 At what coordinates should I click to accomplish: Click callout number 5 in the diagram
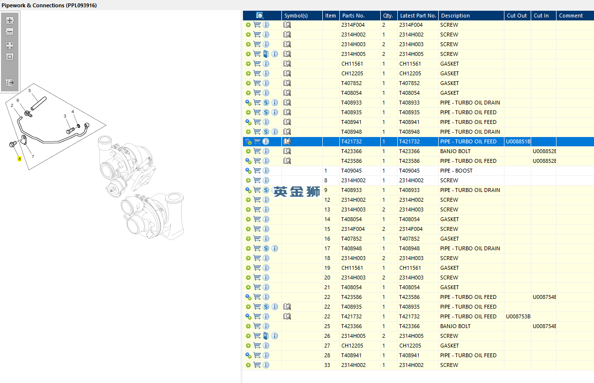pyautogui.click(x=29, y=91)
